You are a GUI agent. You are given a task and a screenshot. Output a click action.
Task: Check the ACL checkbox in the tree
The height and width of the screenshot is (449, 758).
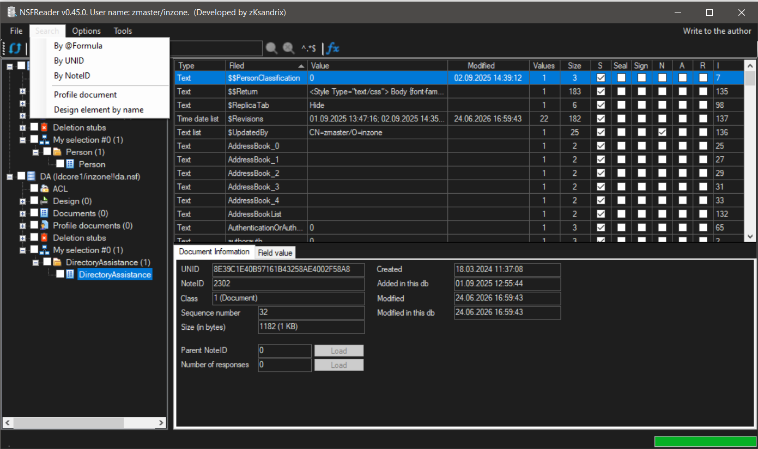click(34, 188)
